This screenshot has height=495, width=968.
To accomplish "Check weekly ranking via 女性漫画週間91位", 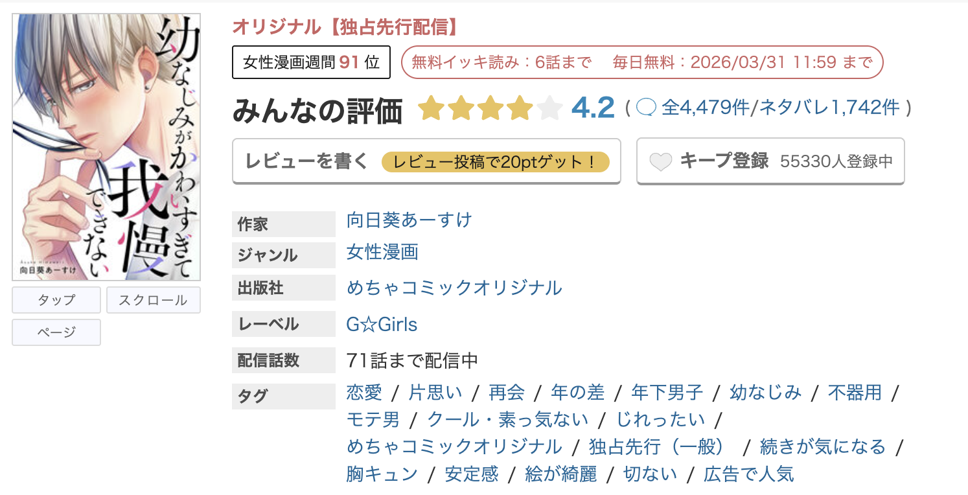I will coord(310,62).
